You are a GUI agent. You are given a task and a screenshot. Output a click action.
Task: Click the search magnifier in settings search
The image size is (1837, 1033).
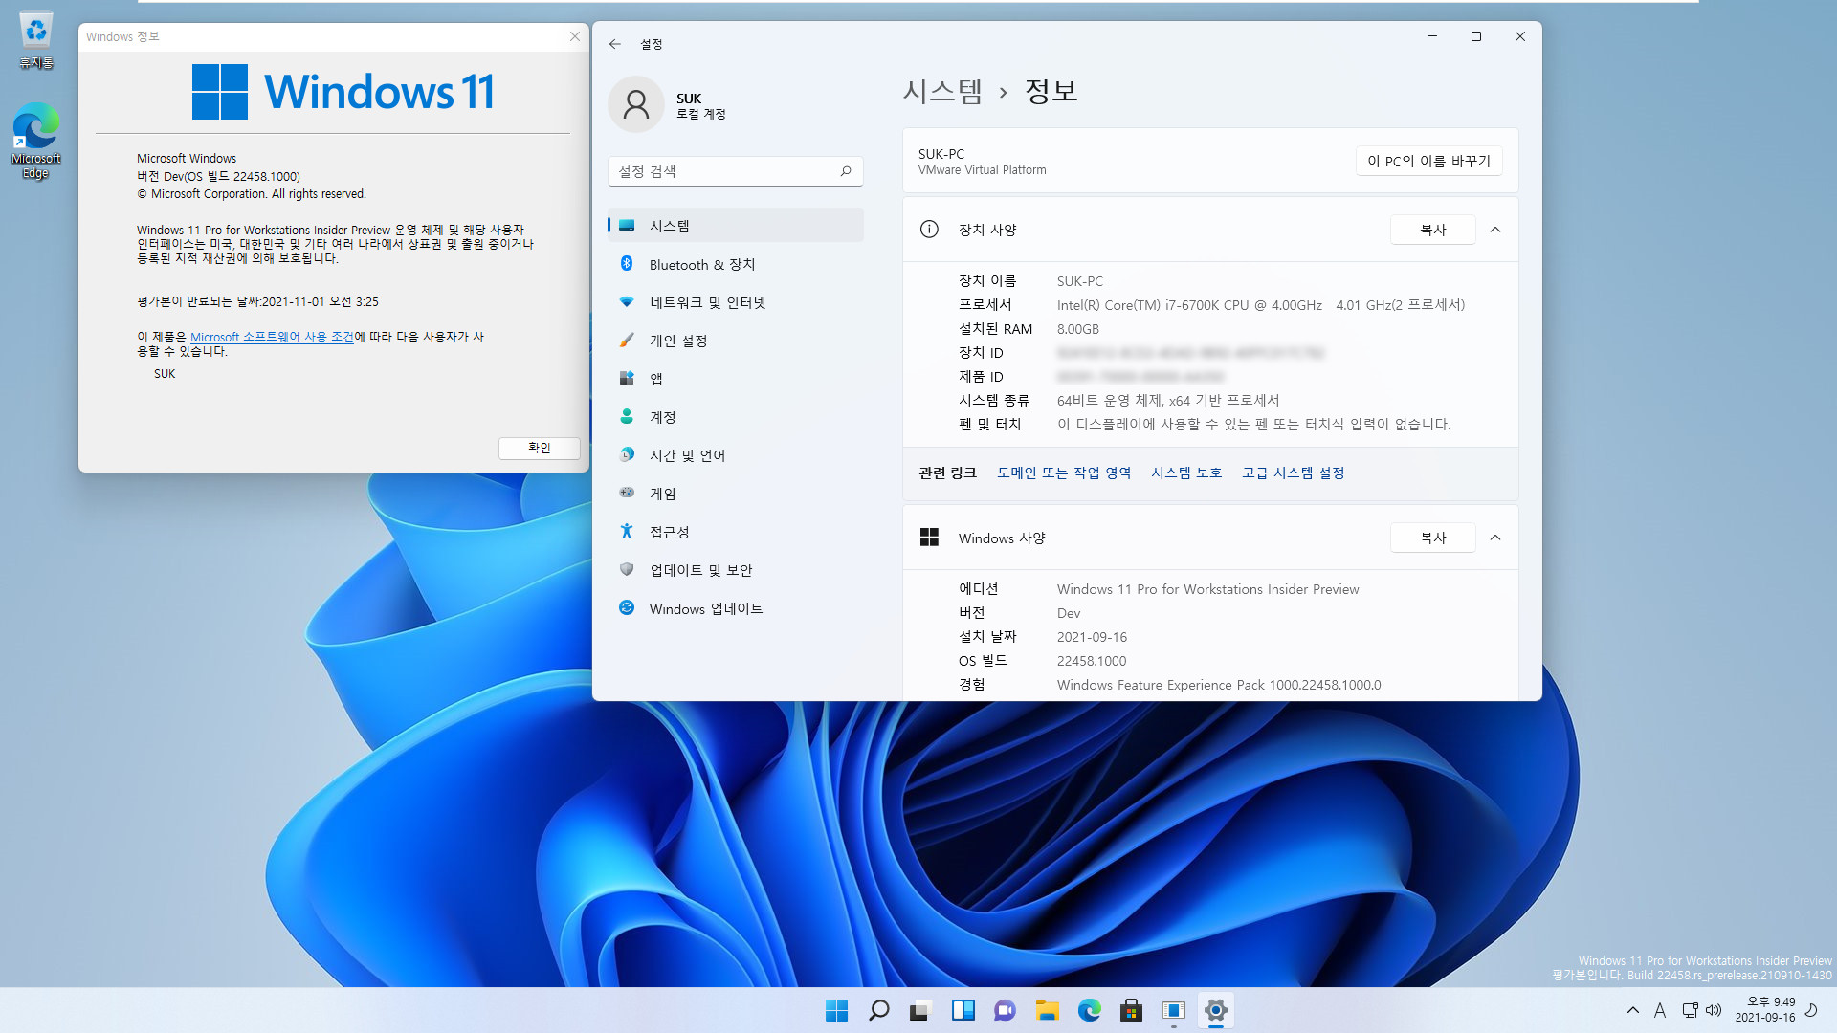[x=846, y=171]
